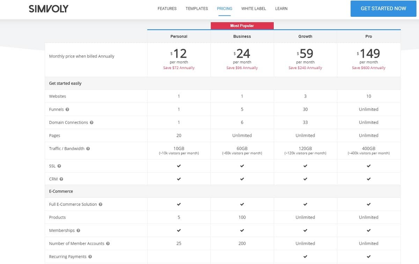Select the PRICING menu item

tap(225, 8)
